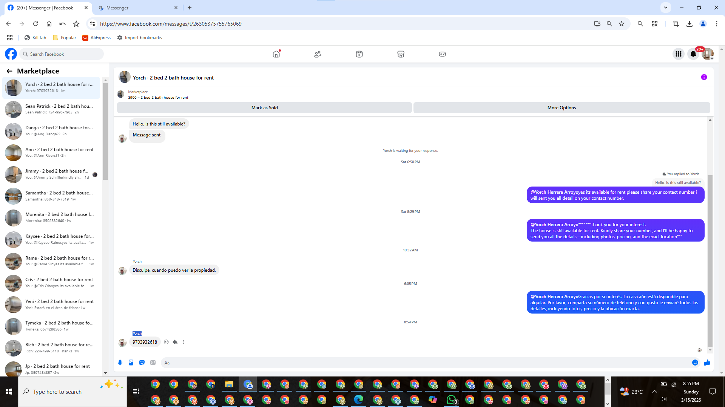Open the Kill tab bookmark
Image resolution: width=725 pixels, height=407 pixels.
(35, 38)
